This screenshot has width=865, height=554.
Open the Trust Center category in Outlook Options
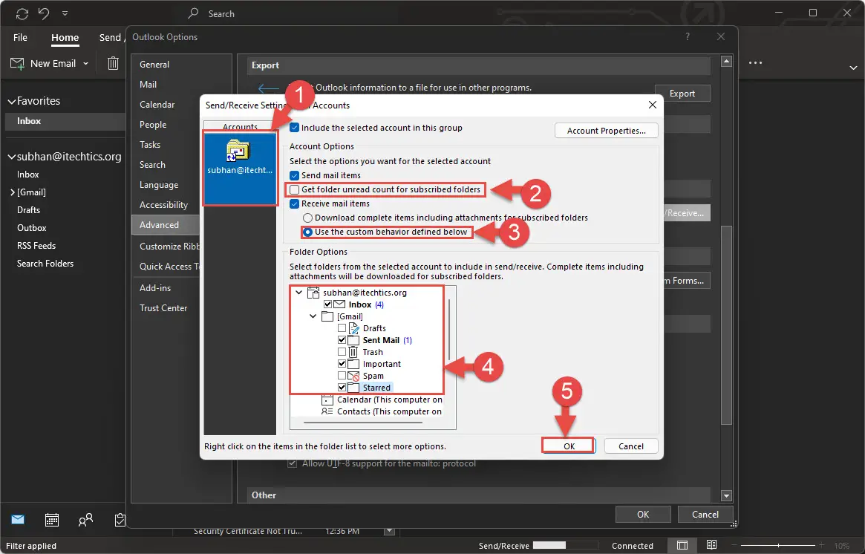tap(163, 308)
